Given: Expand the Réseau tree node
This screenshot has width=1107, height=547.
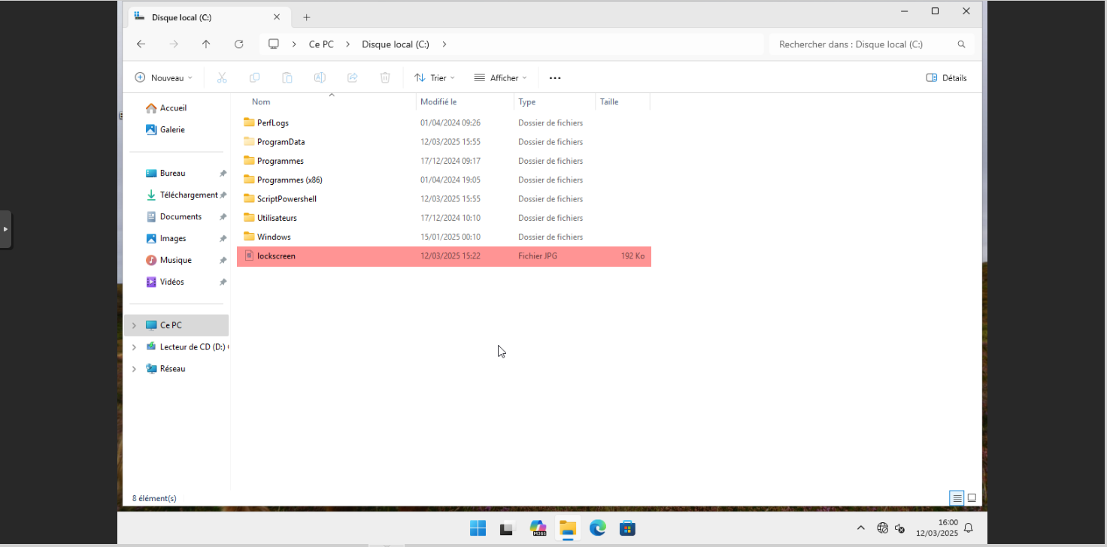Looking at the screenshot, I should point(134,369).
